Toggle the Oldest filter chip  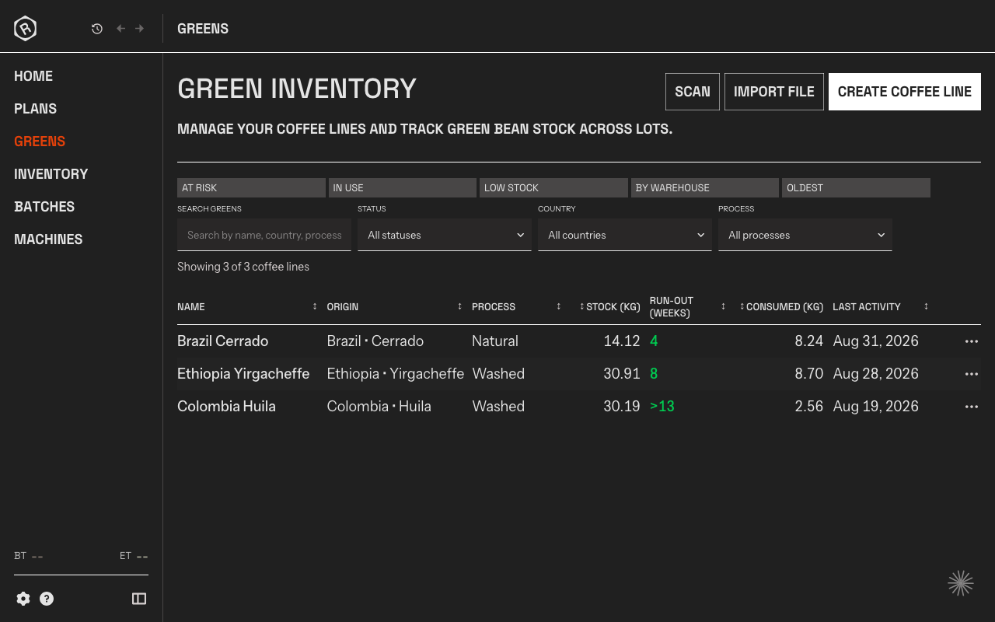pyautogui.click(x=856, y=187)
